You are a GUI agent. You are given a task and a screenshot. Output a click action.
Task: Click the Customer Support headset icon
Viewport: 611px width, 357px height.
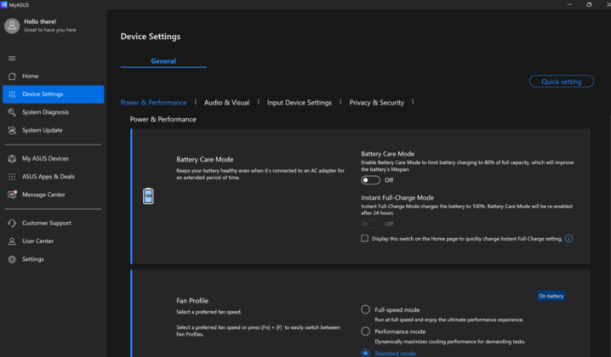click(x=12, y=223)
